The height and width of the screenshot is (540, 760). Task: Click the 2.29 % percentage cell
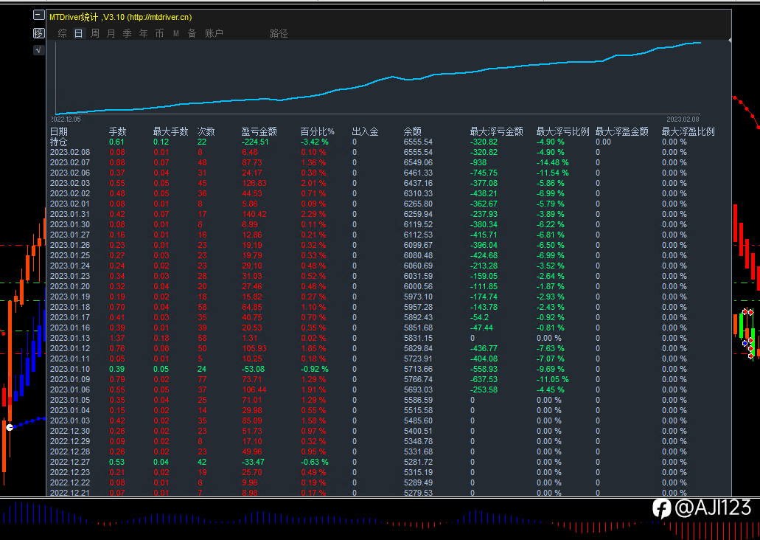point(313,214)
